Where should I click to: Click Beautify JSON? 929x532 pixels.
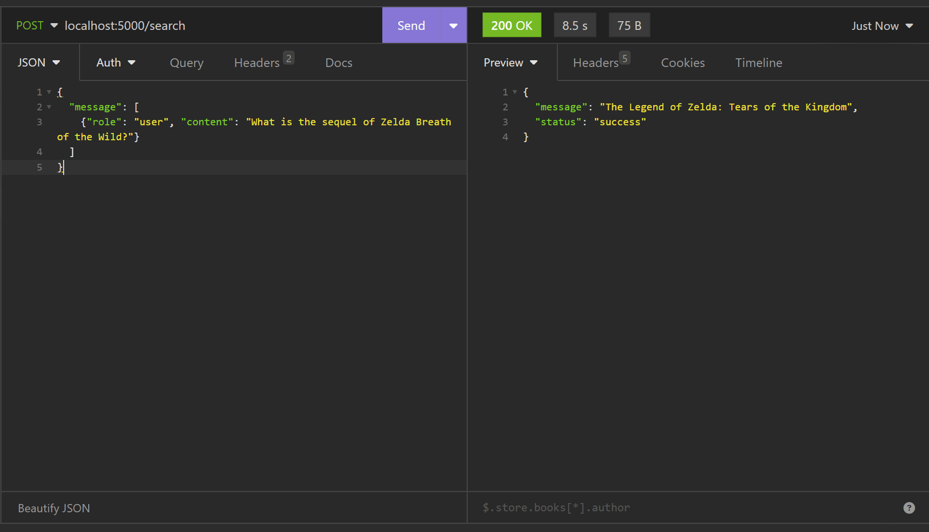point(54,508)
